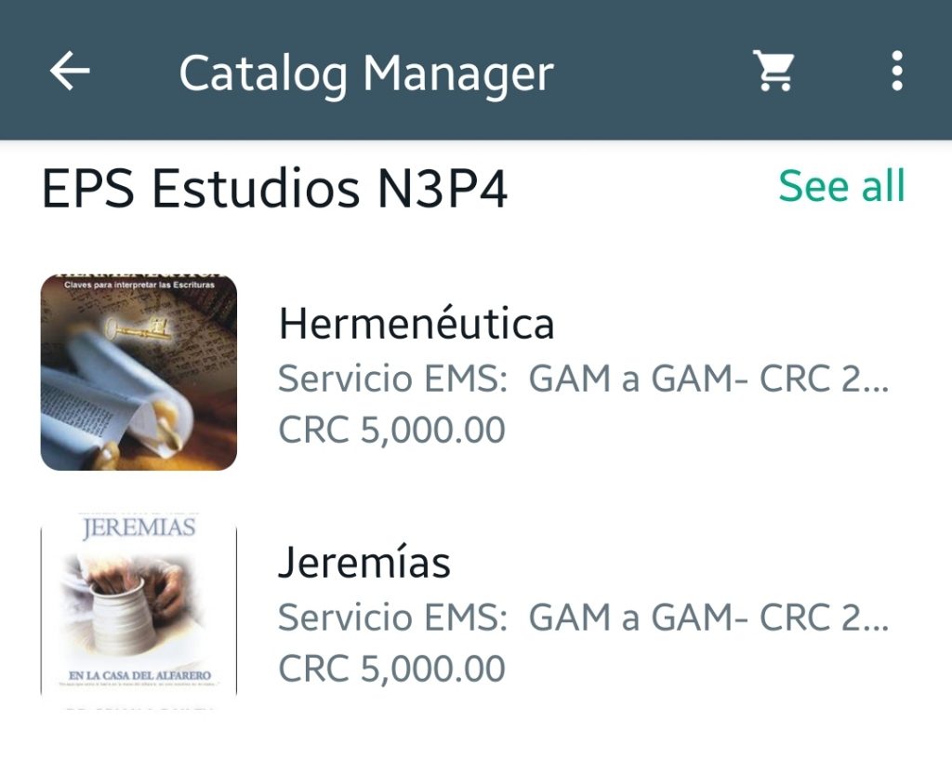Viewport: 952px width, 759px height.
Task: Go back using the arrow icon
Action: point(70,71)
